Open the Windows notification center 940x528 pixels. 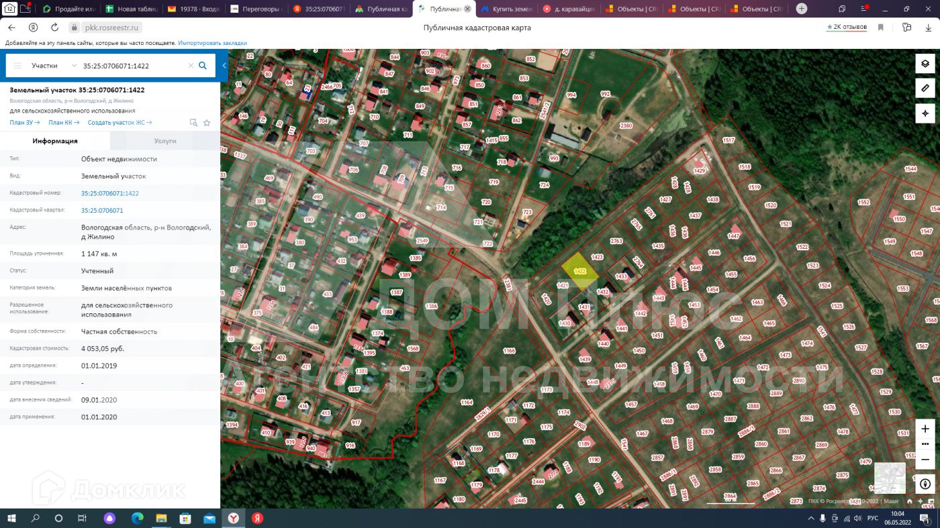925,519
